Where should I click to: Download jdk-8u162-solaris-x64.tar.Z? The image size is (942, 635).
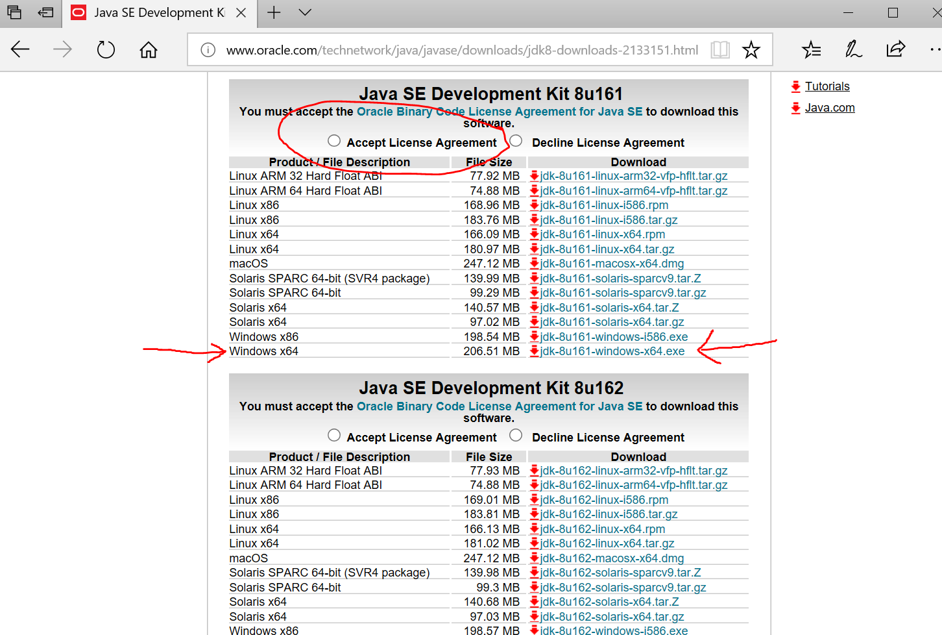pyautogui.click(x=609, y=602)
